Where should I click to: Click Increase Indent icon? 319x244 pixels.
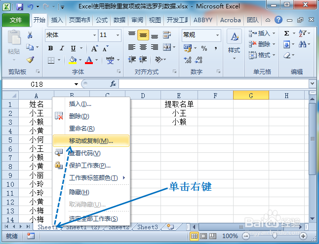click(143, 59)
